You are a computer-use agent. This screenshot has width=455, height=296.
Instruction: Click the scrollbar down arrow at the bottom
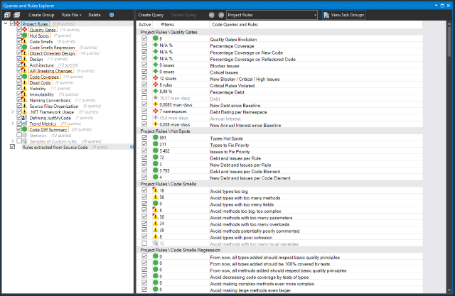[x=449, y=290]
